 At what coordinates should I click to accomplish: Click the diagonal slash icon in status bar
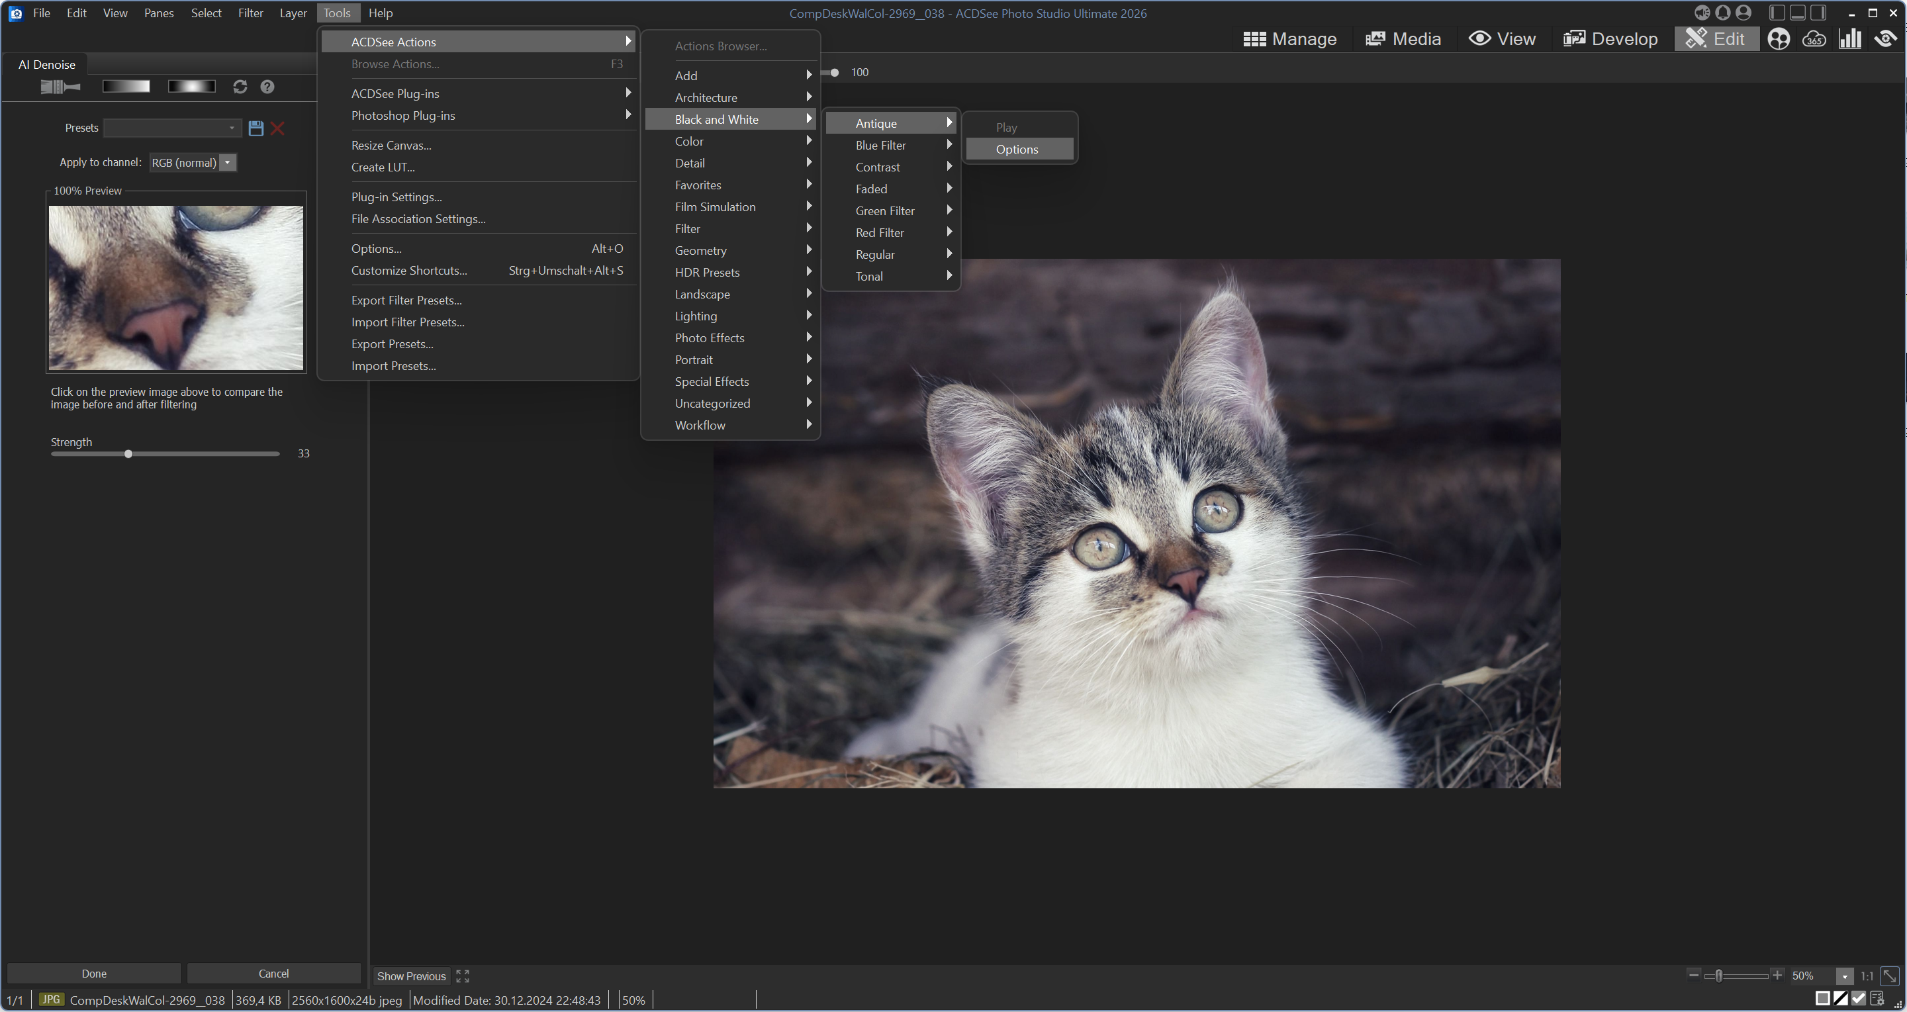click(x=1840, y=999)
